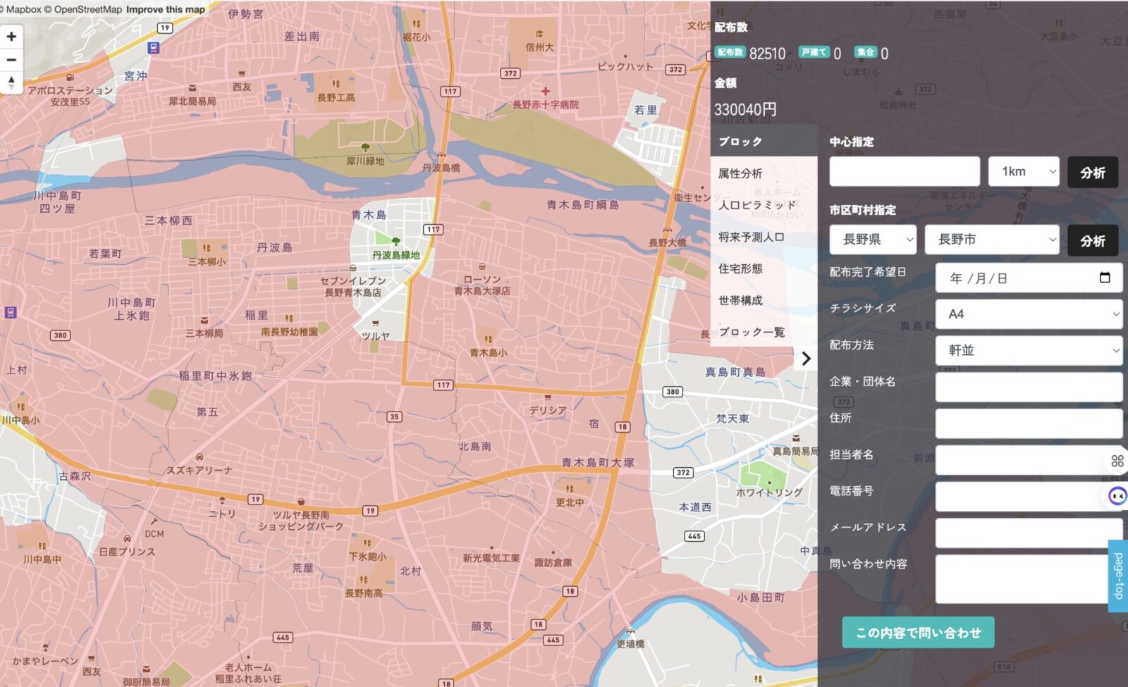Click the page-top side tab
This screenshot has height=687, width=1128.
[1118, 576]
